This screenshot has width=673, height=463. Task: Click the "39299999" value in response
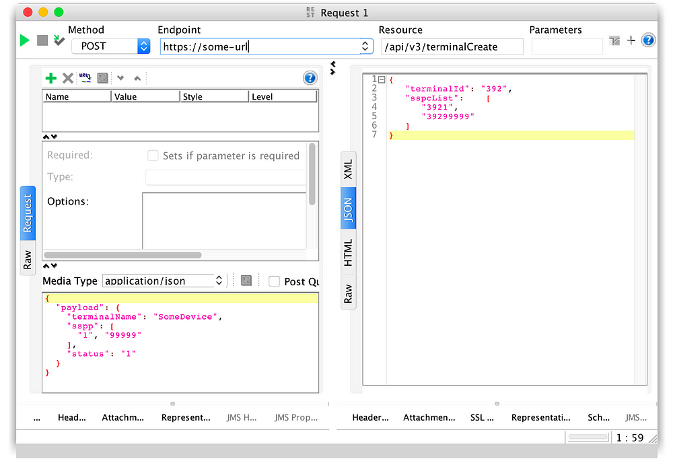448,116
